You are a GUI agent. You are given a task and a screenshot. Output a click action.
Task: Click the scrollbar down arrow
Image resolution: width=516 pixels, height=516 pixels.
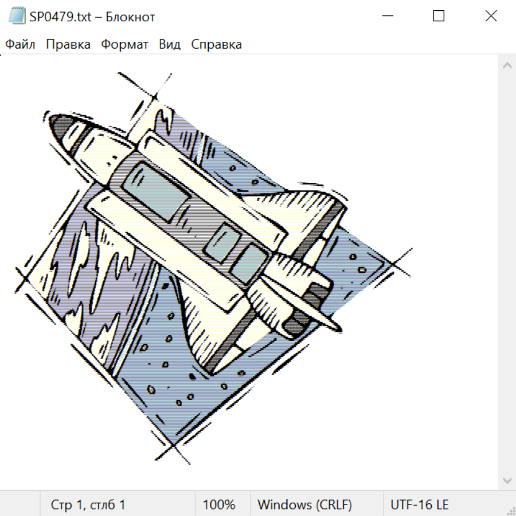pyautogui.click(x=507, y=480)
